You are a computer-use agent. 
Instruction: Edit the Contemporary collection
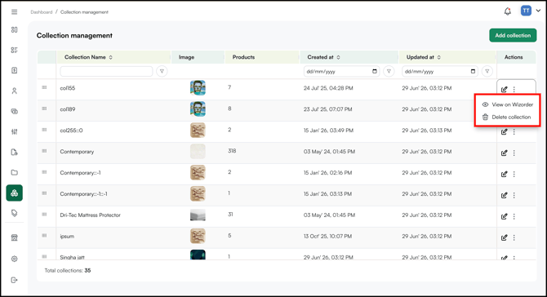click(504, 153)
